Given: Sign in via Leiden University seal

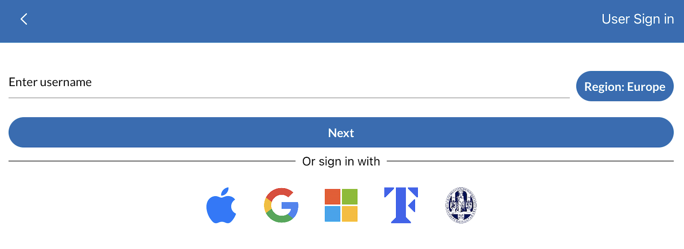Looking at the screenshot, I should coord(461,205).
